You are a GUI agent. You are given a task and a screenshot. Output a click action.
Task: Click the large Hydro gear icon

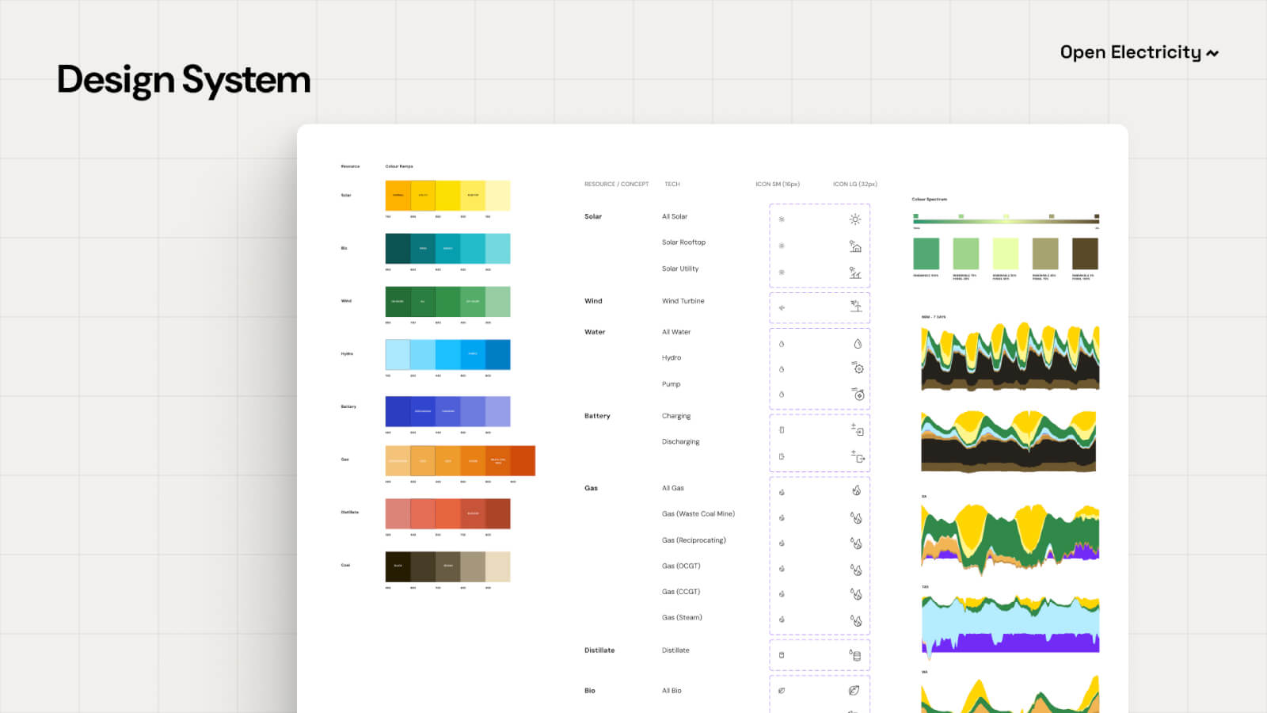[x=858, y=368]
